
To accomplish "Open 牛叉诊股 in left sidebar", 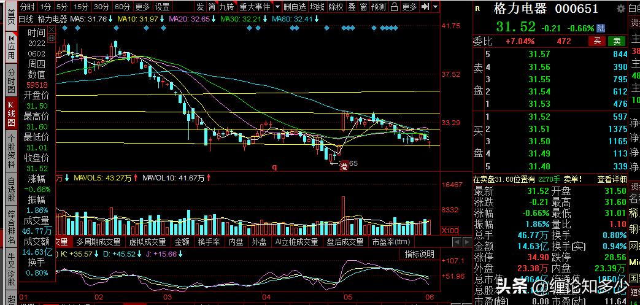I will (11, 269).
